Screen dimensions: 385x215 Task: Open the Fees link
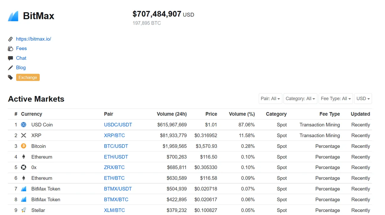click(x=21, y=49)
